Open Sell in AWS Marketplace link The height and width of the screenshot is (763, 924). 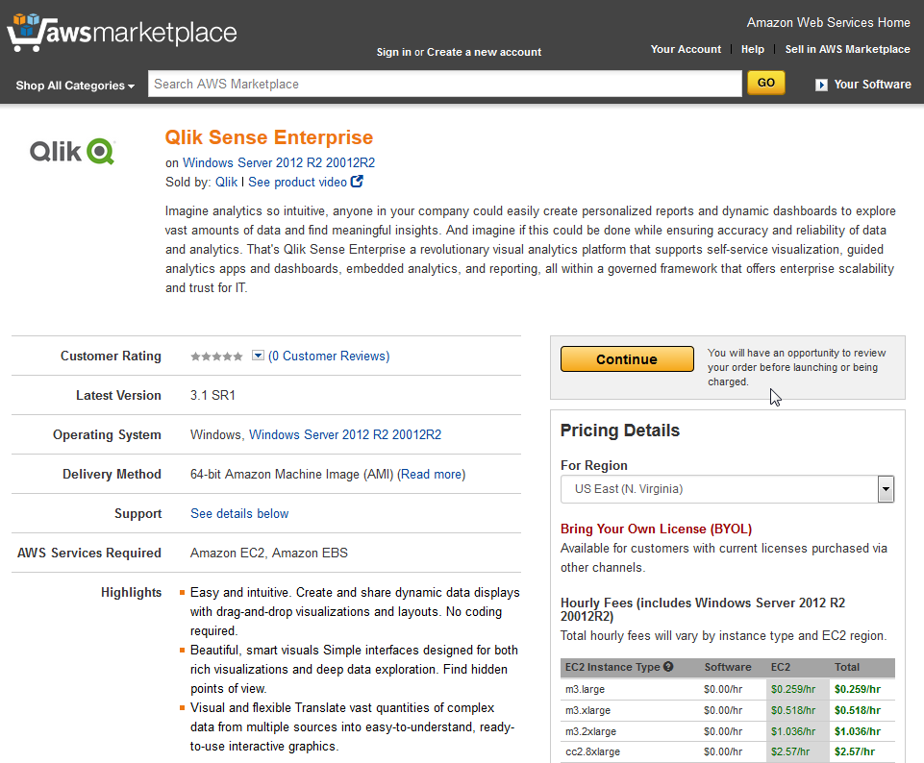coord(847,49)
